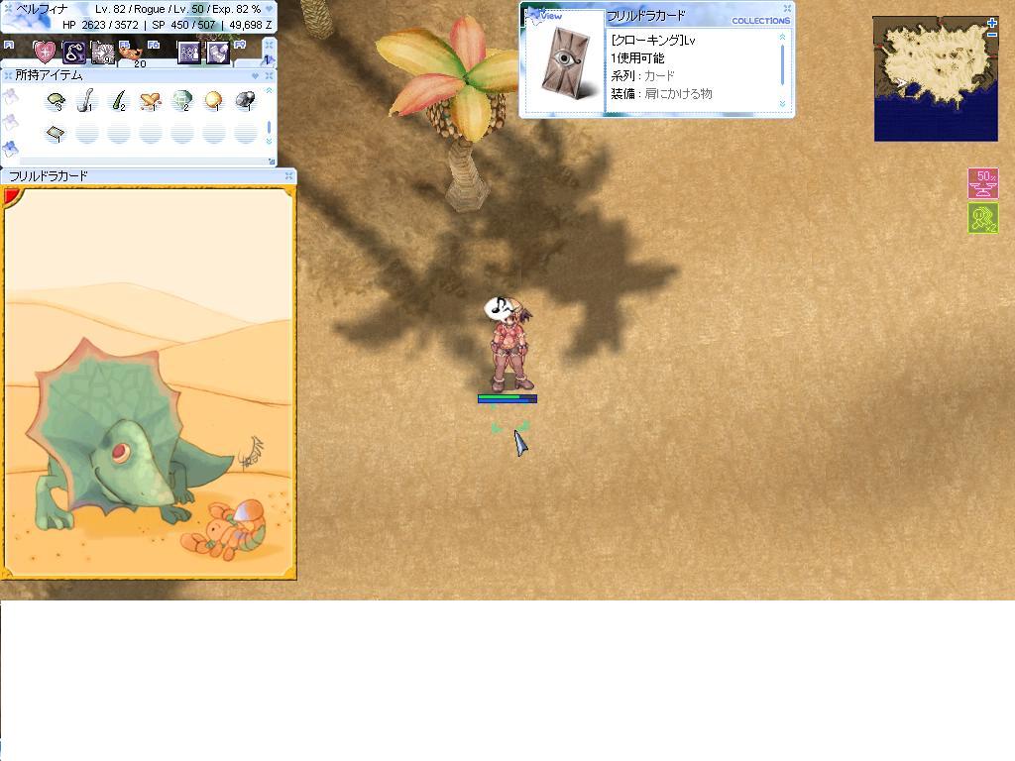The height and width of the screenshot is (761, 1015).
Task: Select the orange heart-shaped item in inventory
Action: (151, 102)
